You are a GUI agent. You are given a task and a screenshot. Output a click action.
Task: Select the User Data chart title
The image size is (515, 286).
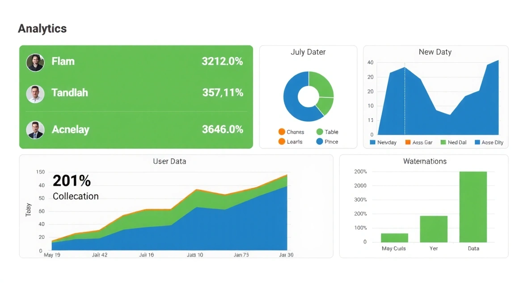point(169,161)
